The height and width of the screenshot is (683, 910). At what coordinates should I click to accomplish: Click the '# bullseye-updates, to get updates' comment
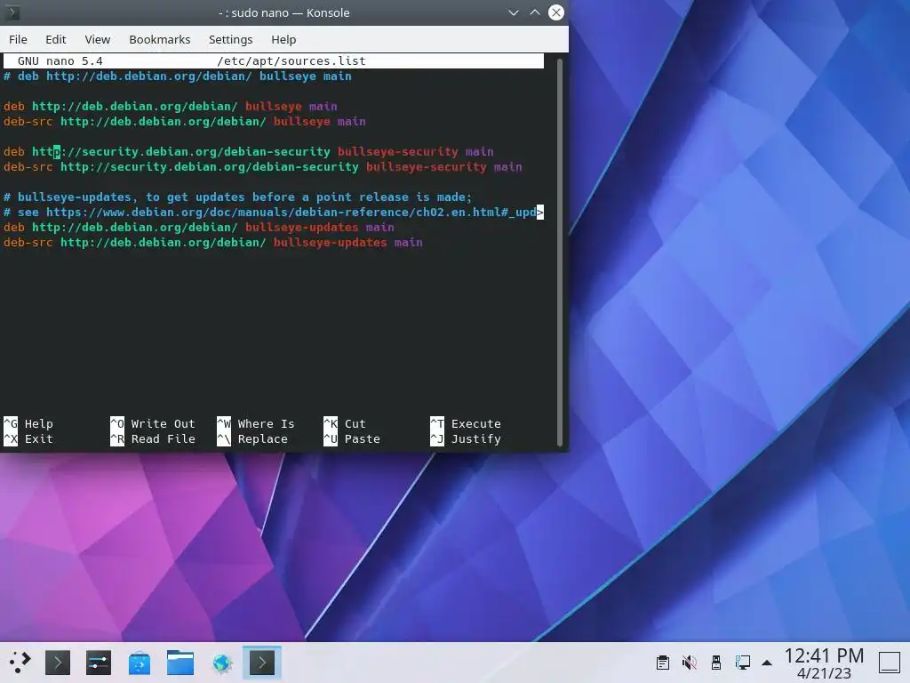(x=238, y=197)
